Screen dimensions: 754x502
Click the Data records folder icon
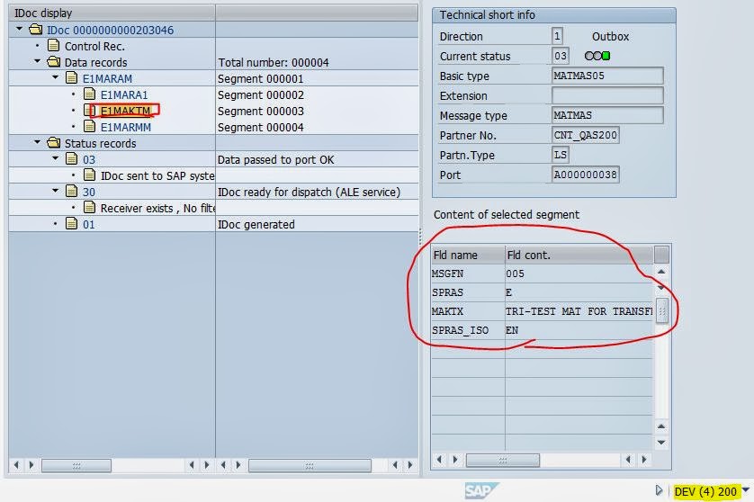(x=54, y=62)
